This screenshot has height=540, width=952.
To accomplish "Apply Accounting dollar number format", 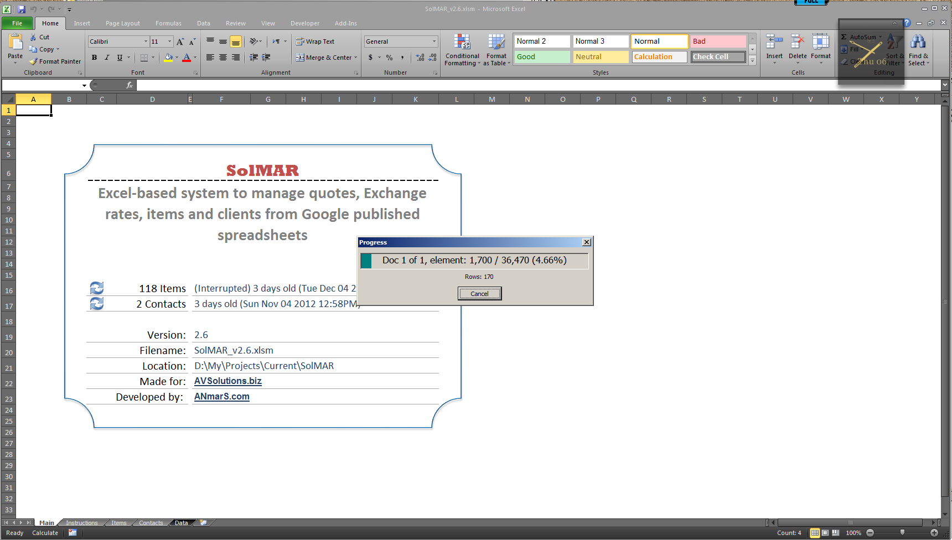I will click(370, 58).
